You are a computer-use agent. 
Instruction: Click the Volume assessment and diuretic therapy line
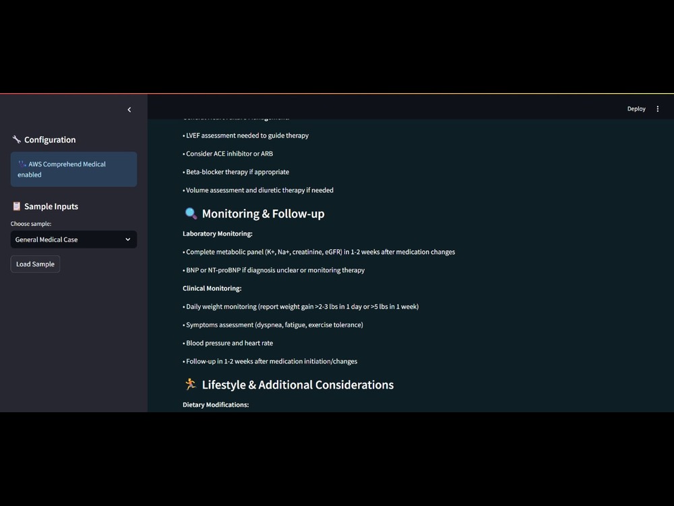pyautogui.click(x=258, y=190)
